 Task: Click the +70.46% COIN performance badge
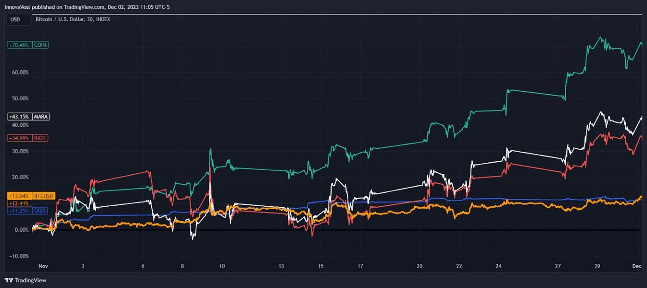click(18, 45)
